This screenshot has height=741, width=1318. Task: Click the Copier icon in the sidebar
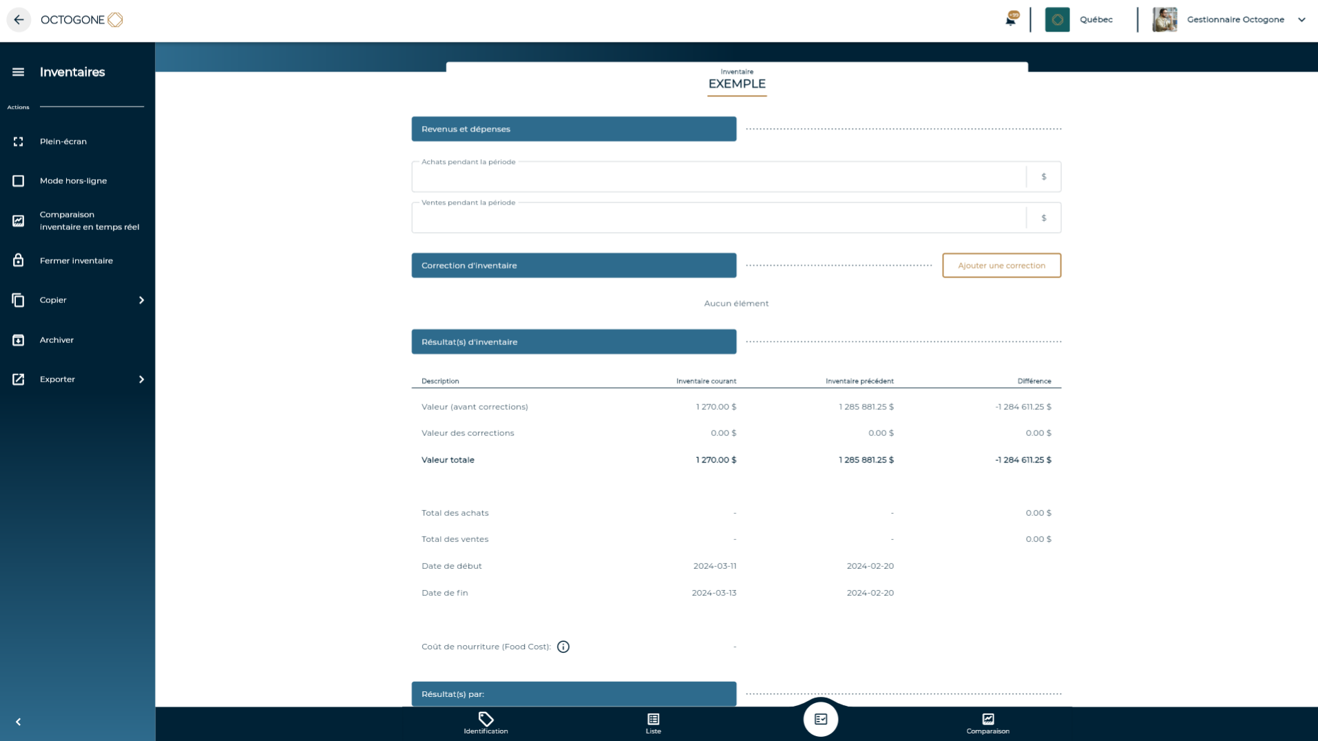[19, 300]
